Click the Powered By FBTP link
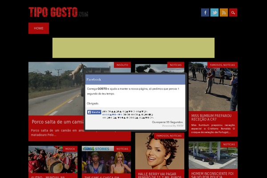 [173, 125]
